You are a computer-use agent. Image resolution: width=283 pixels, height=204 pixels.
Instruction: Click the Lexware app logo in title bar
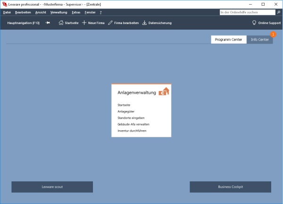tap(5, 4)
